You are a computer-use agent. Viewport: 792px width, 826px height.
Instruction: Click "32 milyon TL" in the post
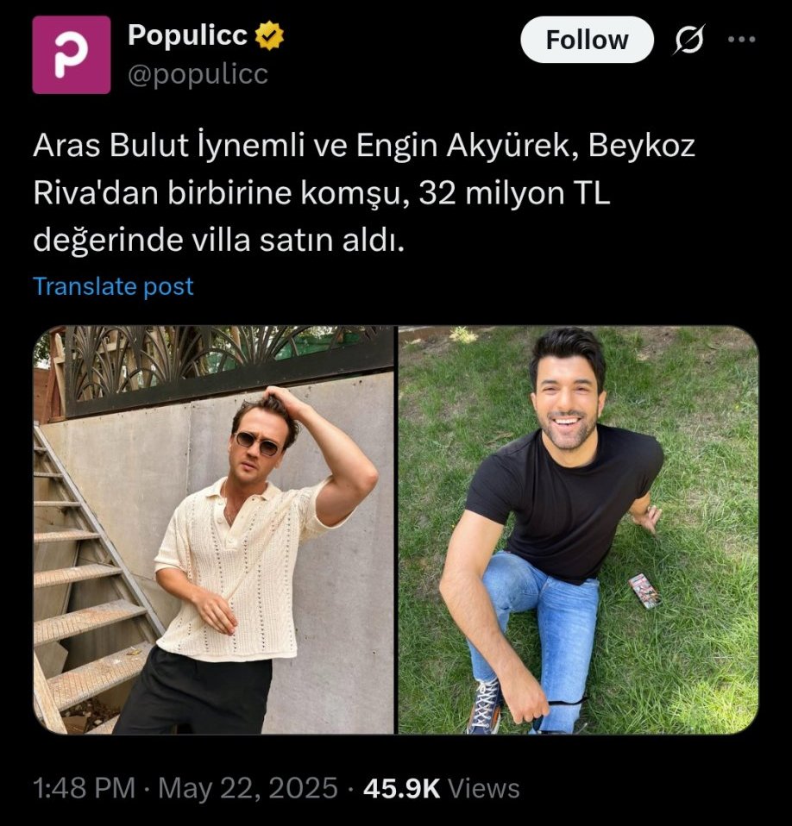514,194
